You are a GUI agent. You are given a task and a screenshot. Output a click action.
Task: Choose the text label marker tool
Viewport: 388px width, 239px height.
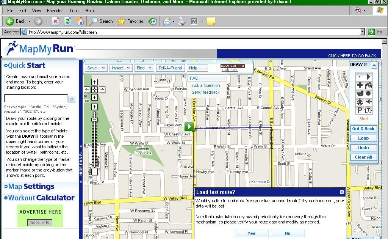368,110
